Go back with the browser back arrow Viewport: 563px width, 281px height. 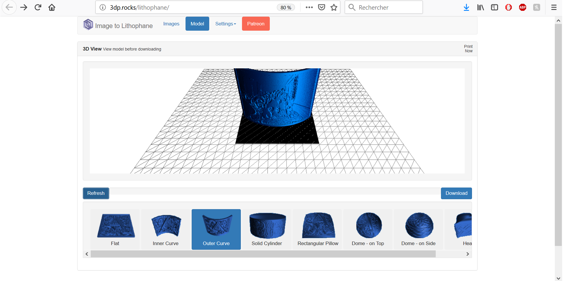(9, 7)
